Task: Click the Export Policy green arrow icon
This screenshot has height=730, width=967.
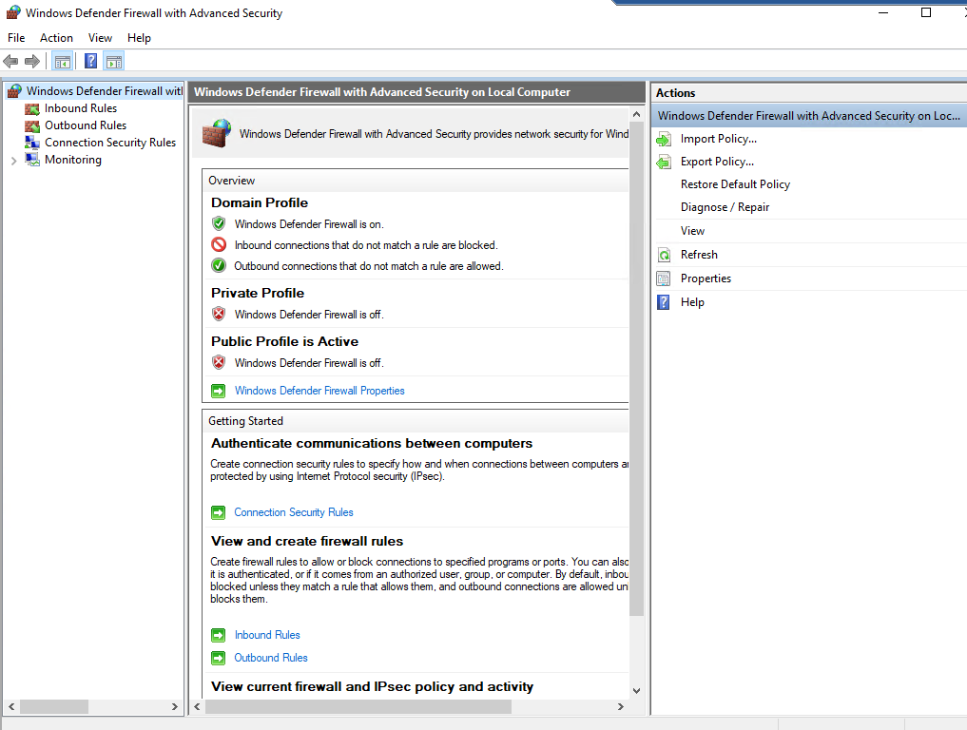Action: 664,161
